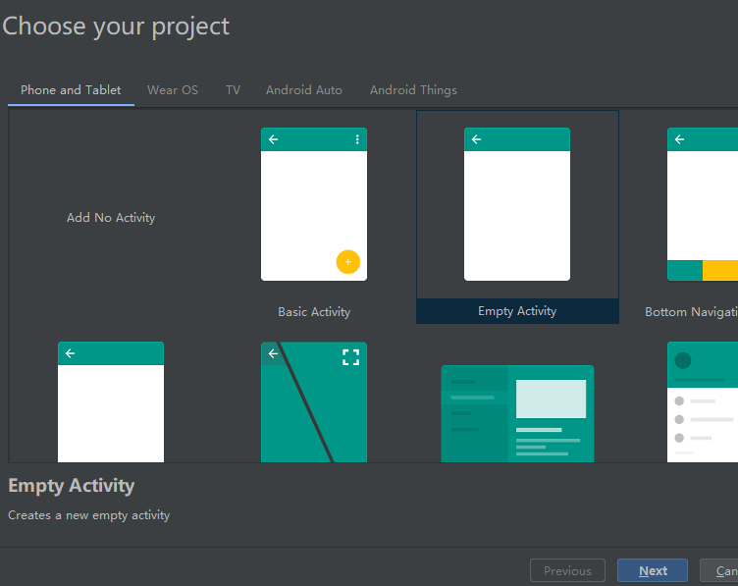The height and width of the screenshot is (586, 738).
Task: Pick the Bottom Navigation Activity template
Action: [703, 204]
